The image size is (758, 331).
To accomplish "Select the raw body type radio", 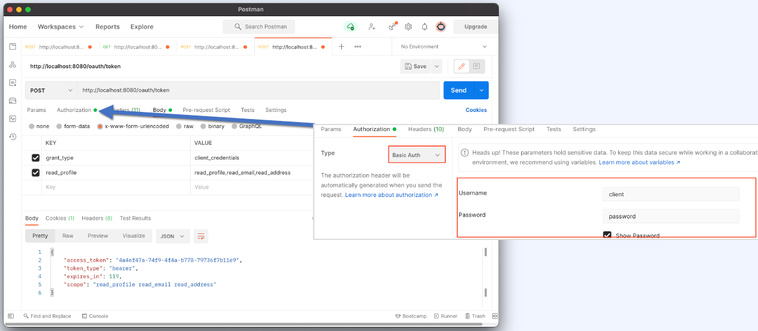I will 179,126.
